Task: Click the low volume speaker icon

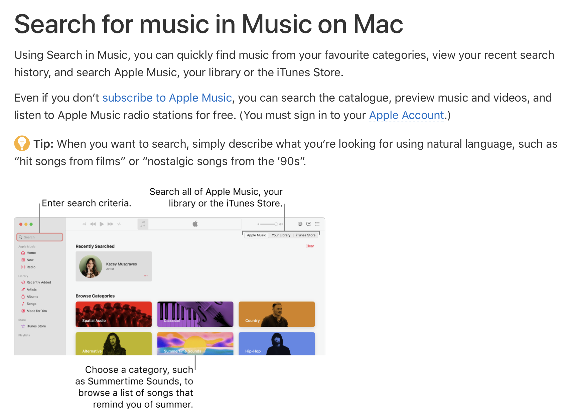Action: click(x=258, y=224)
